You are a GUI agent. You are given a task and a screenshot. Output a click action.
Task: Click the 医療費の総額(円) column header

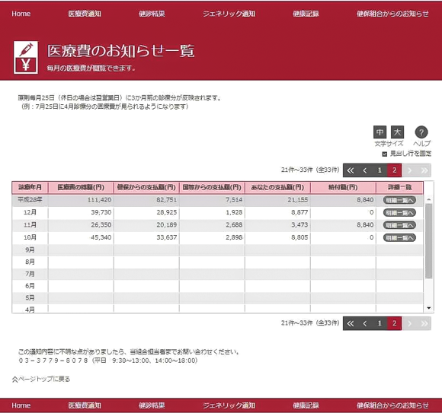pyautogui.click(x=81, y=187)
